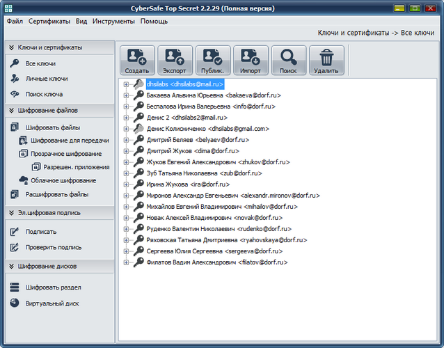This screenshot has height=348, width=444.
Task: Open Шифровать файлы section
Action: pyautogui.click(x=53, y=127)
